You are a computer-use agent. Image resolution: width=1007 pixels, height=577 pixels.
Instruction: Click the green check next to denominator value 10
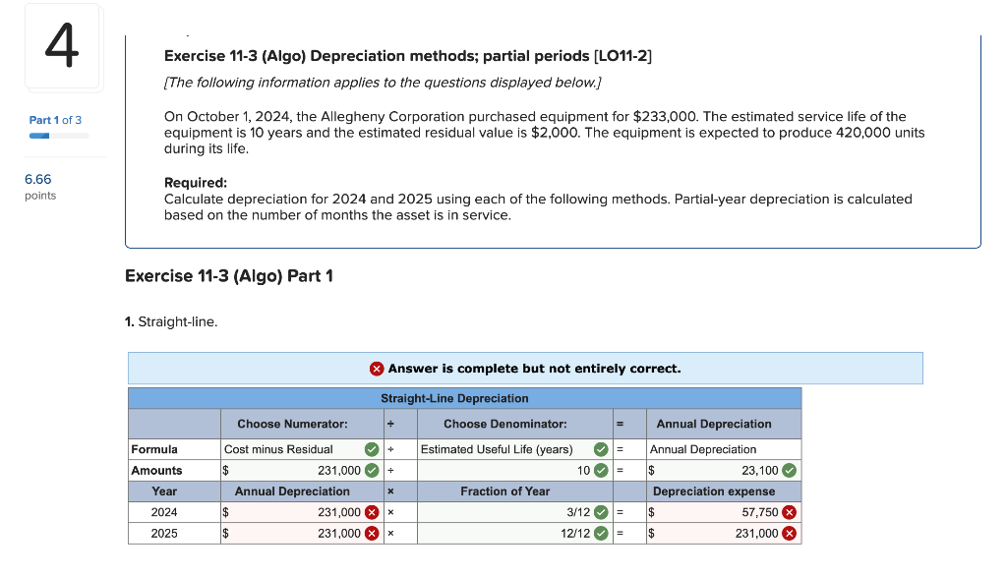click(x=601, y=470)
